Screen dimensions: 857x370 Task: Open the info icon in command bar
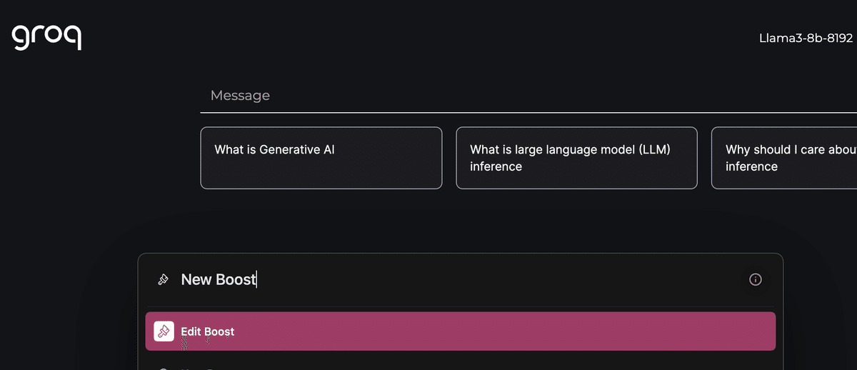pyautogui.click(x=756, y=279)
